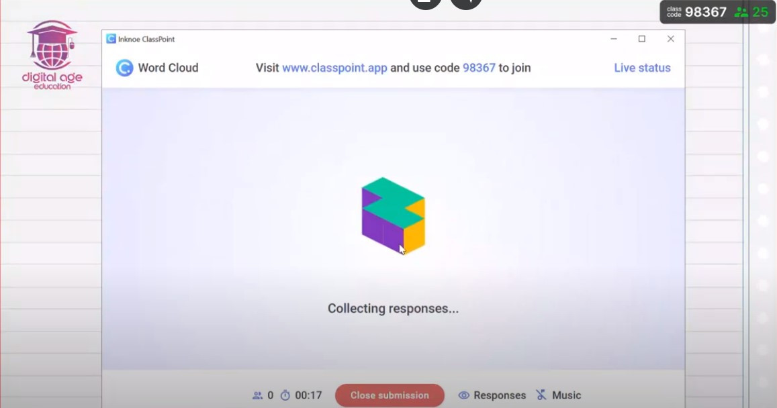Click the Inknoe ClassPoint title bar icon
The width and height of the screenshot is (777, 408).
(111, 39)
